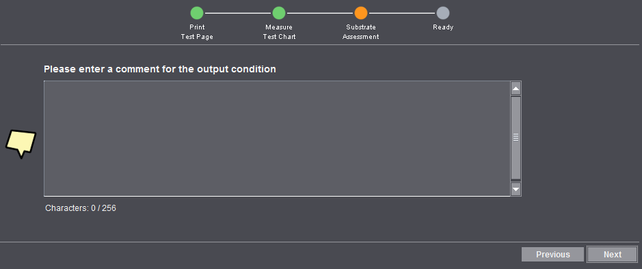Click the scrollbar down arrow button
Screen dimensions: 642x269
pos(516,189)
